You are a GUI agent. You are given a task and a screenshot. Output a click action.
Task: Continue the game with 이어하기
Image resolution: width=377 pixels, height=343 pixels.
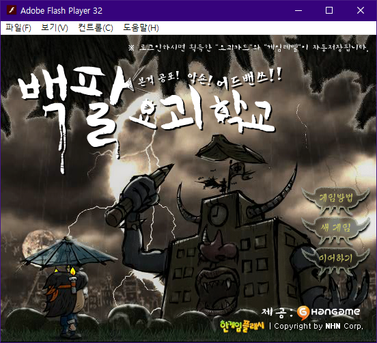335,258
